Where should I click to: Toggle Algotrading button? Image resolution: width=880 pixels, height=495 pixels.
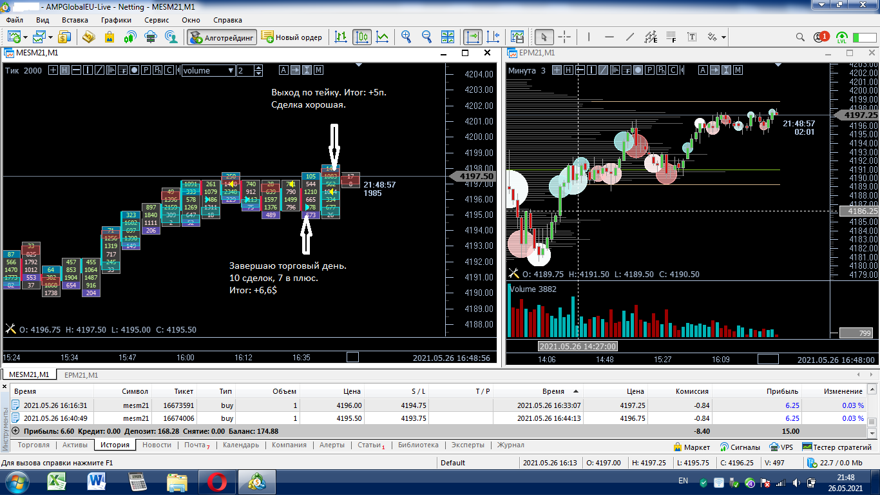tap(222, 37)
